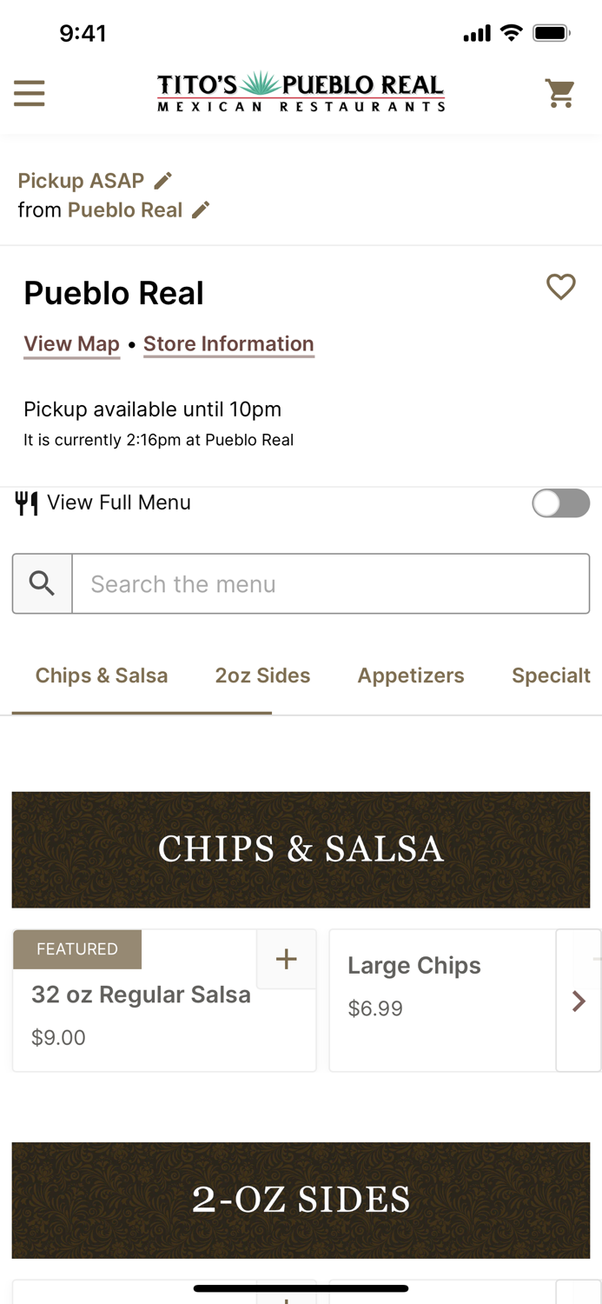Click the Search the menu field
The width and height of the screenshot is (602, 1304).
tap(330, 583)
